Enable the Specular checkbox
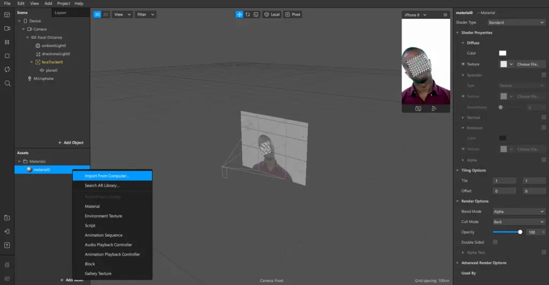The image size is (549, 285). [543, 75]
